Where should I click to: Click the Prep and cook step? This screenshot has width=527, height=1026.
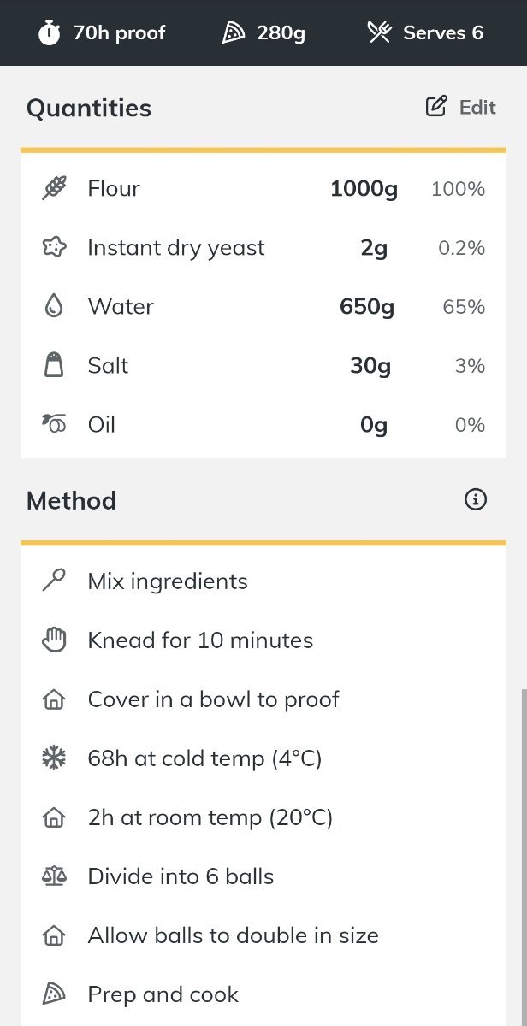pos(263,994)
